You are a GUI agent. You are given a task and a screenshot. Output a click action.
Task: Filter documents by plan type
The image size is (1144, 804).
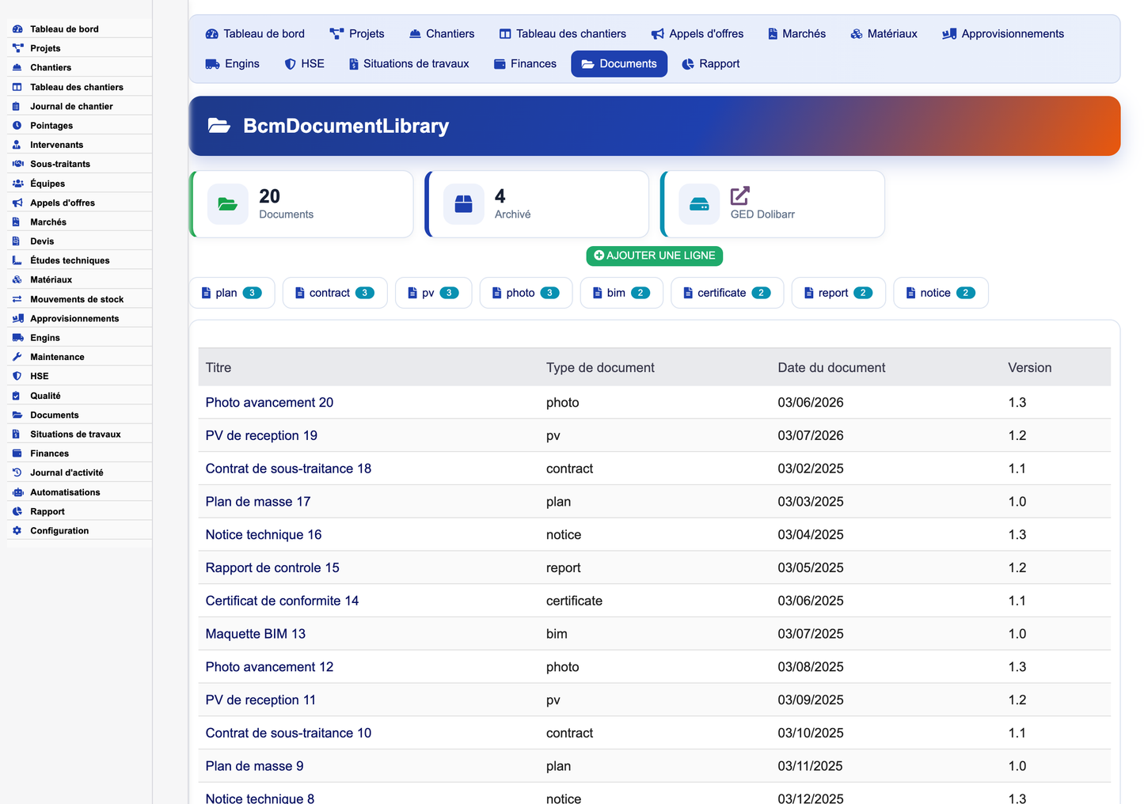coord(232,293)
